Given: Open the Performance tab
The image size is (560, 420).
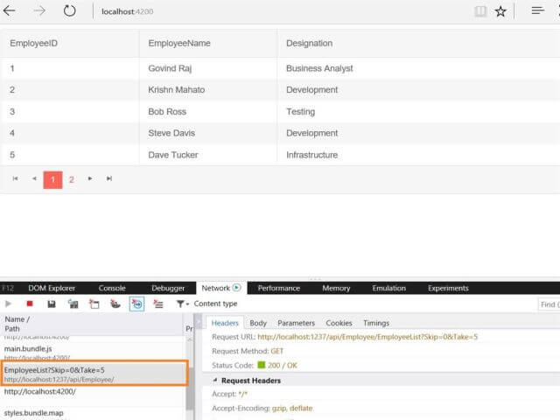Looking at the screenshot, I should coord(279,288).
